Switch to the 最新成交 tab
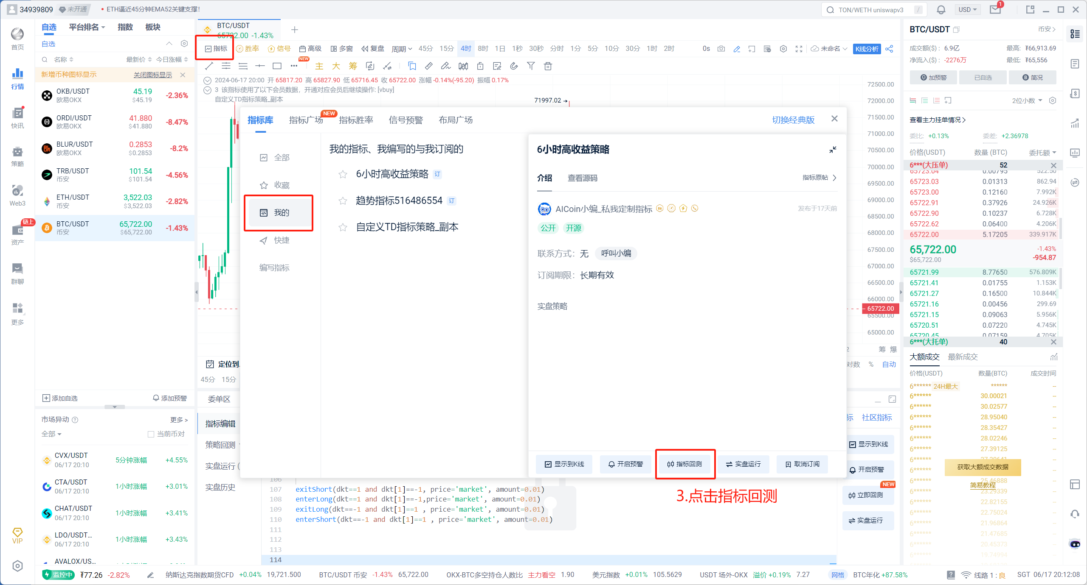The width and height of the screenshot is (1087, 585). pyautogui.click(x=963, y=357)
